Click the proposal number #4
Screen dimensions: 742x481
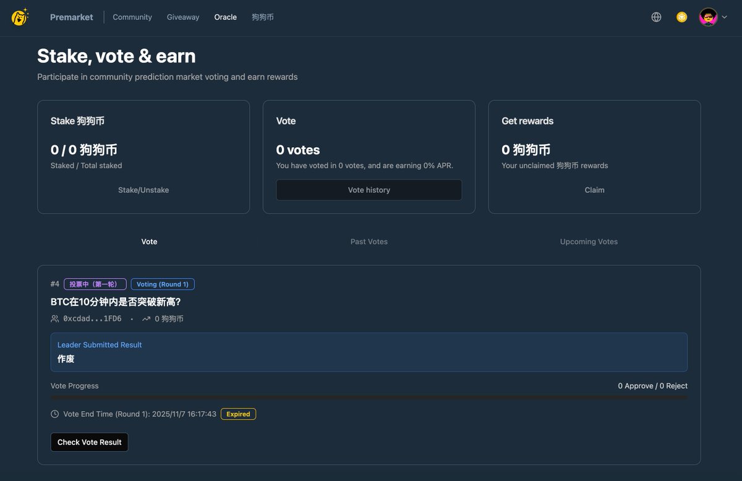[55, 284]
